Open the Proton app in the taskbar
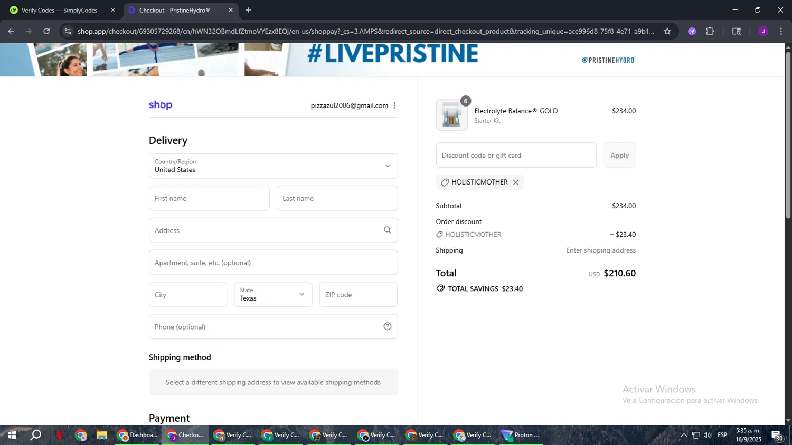 coord(521,435)
